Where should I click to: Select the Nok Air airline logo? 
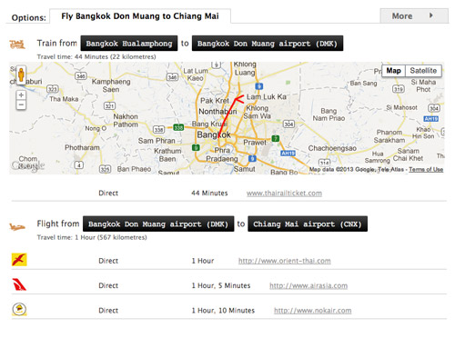[x=19, y=309]
